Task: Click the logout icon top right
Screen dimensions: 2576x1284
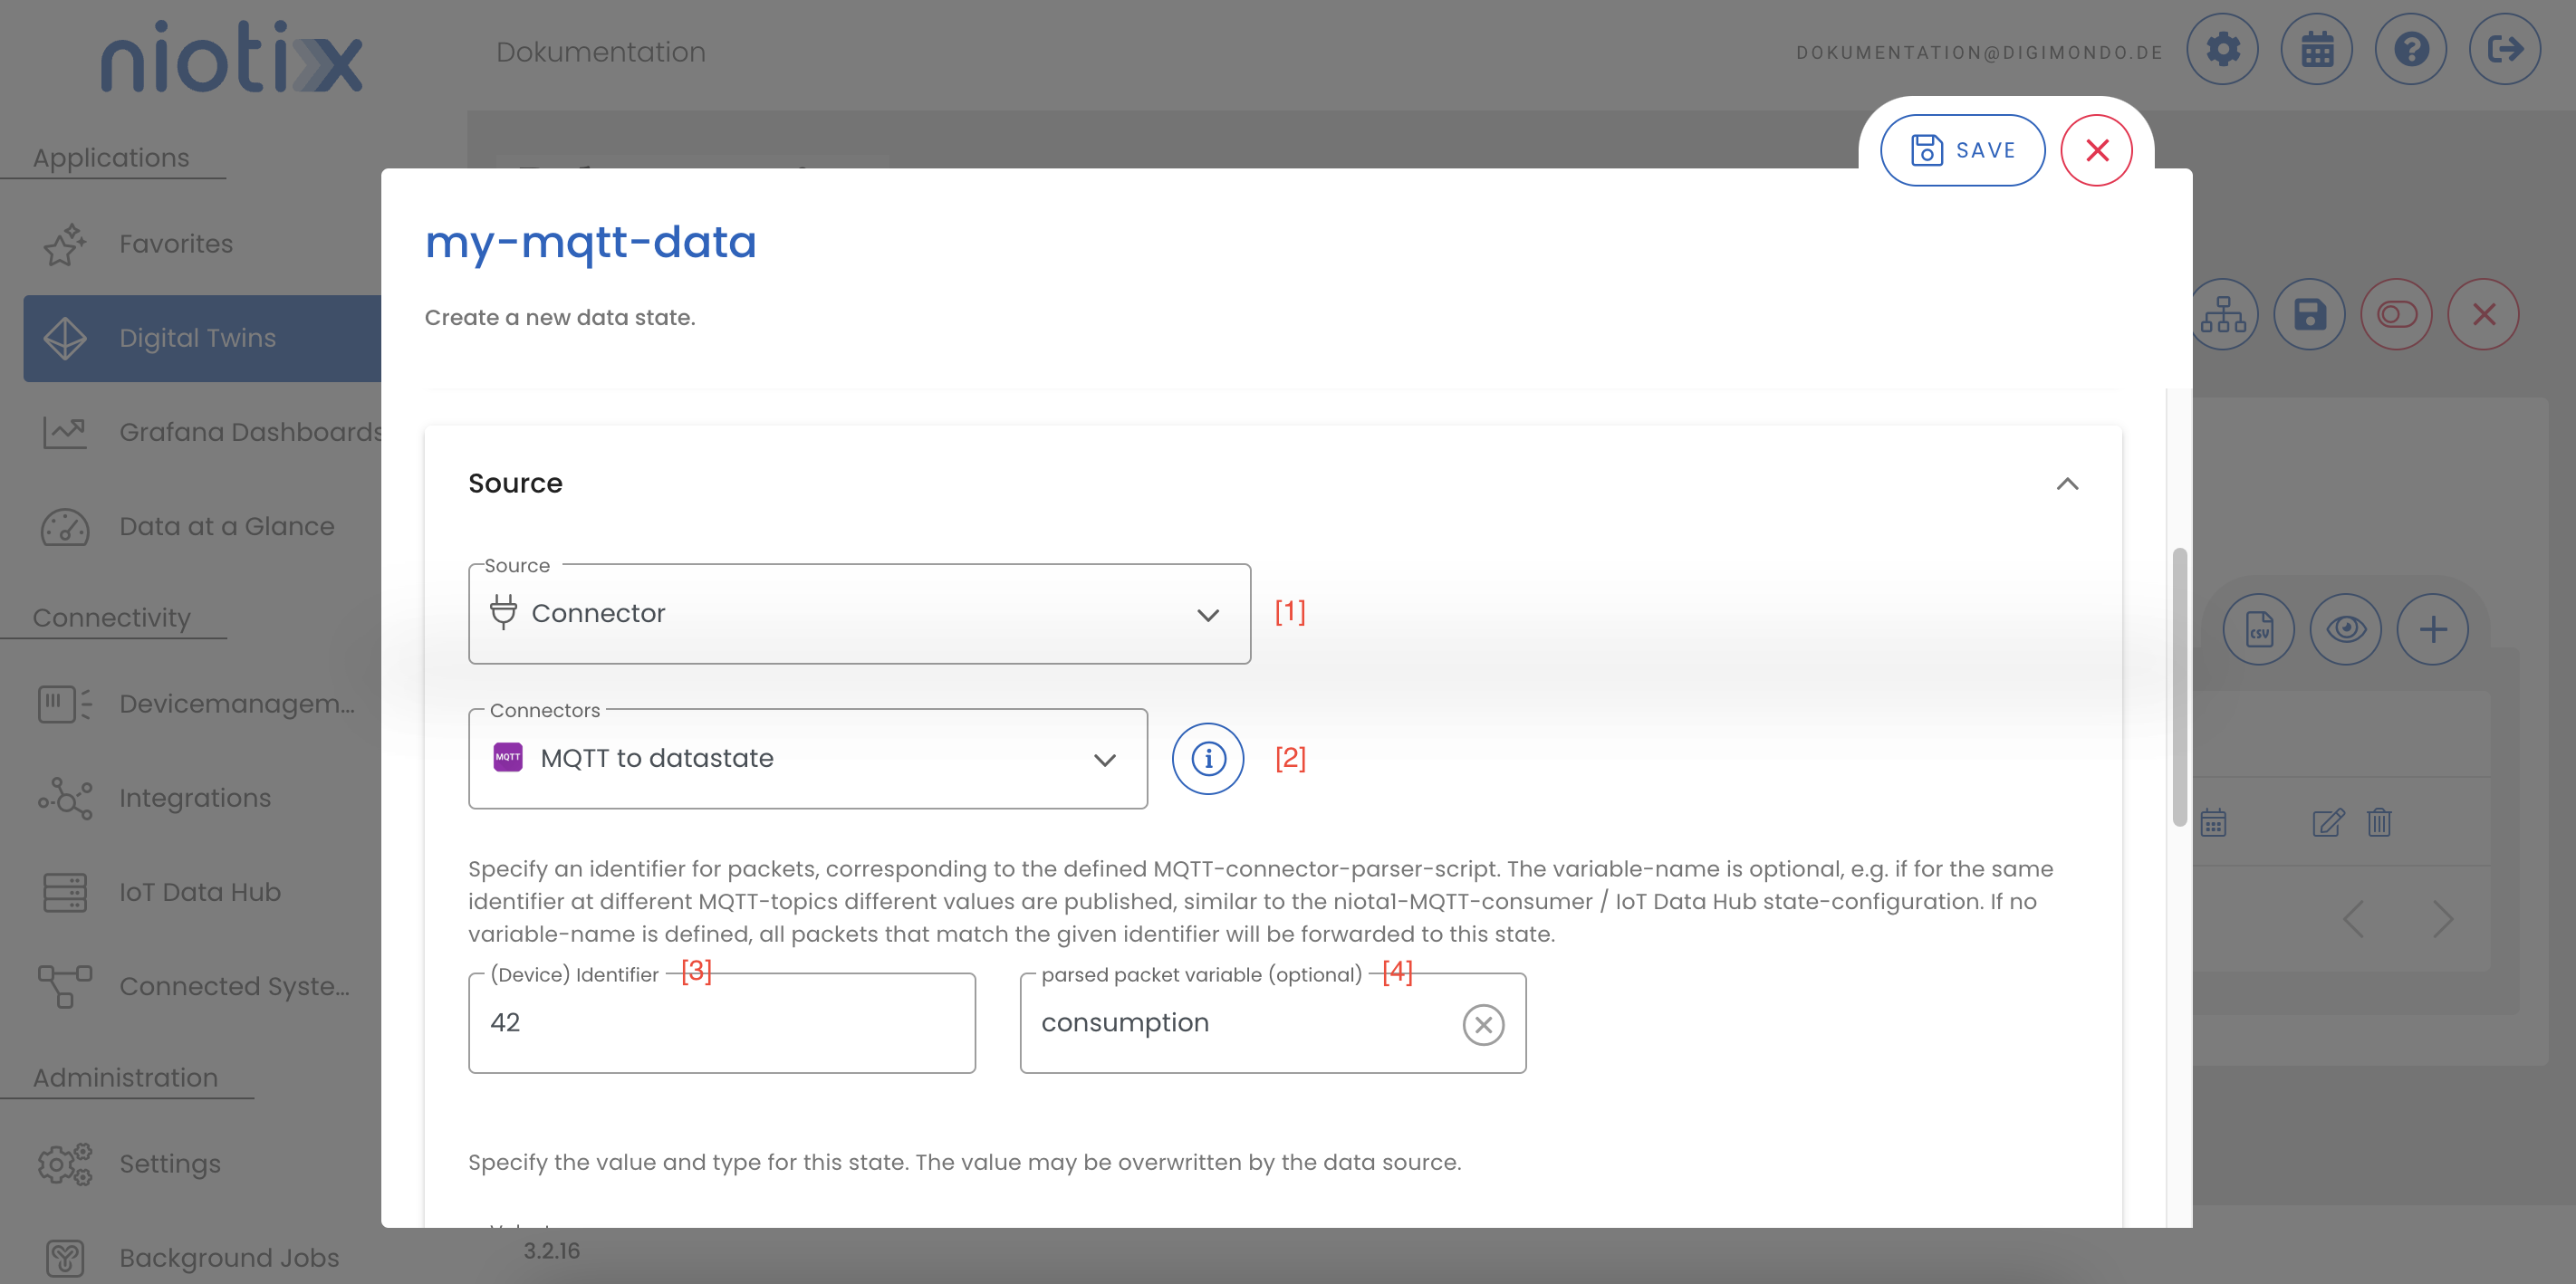Action: pyautogui.click(x=2506, y=48)
